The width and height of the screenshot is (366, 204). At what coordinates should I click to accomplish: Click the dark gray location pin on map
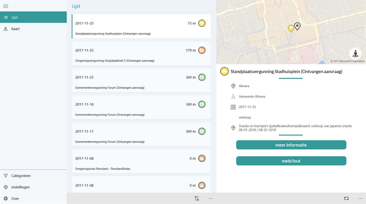click(x=297, y=26)
